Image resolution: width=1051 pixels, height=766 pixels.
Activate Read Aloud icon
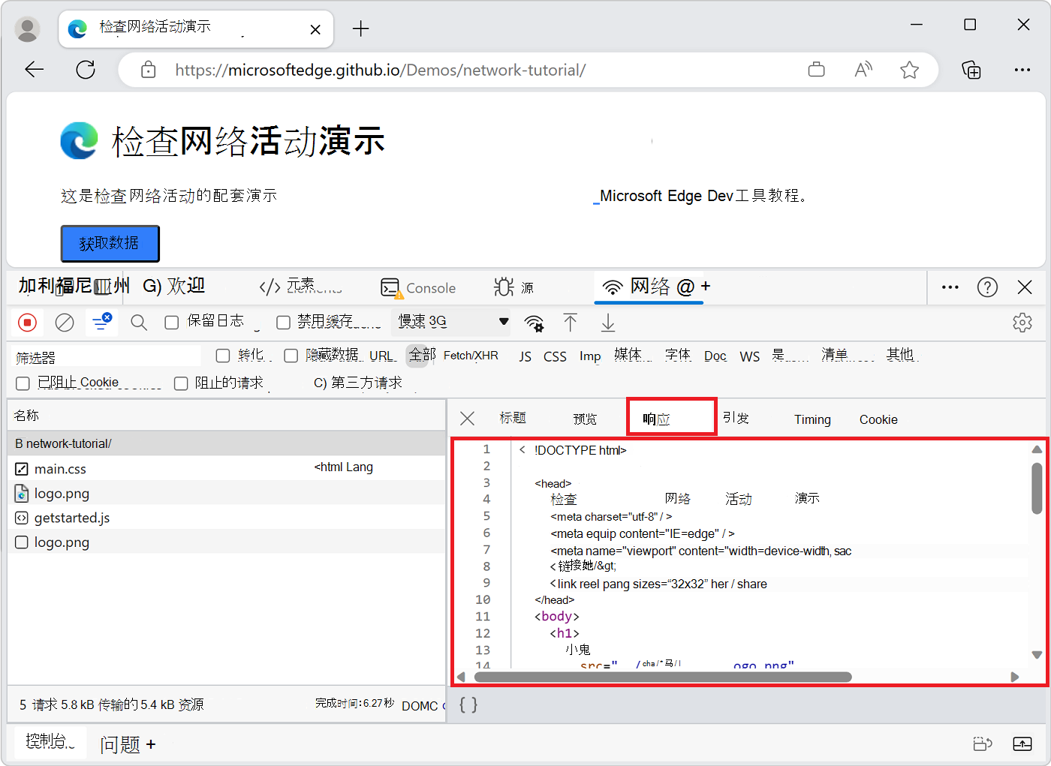(x=863, y=70)
